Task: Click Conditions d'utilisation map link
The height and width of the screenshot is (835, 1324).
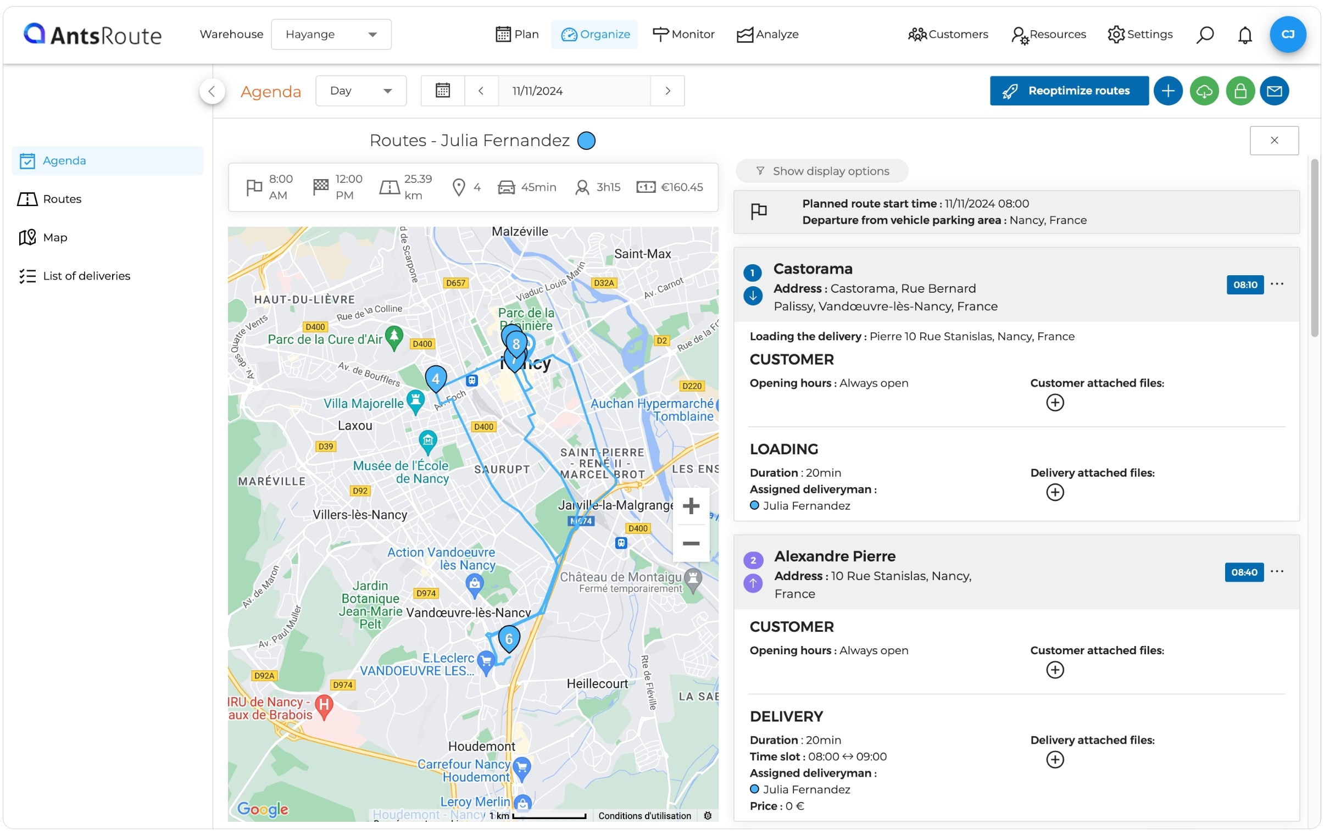Action: (644, 816)
